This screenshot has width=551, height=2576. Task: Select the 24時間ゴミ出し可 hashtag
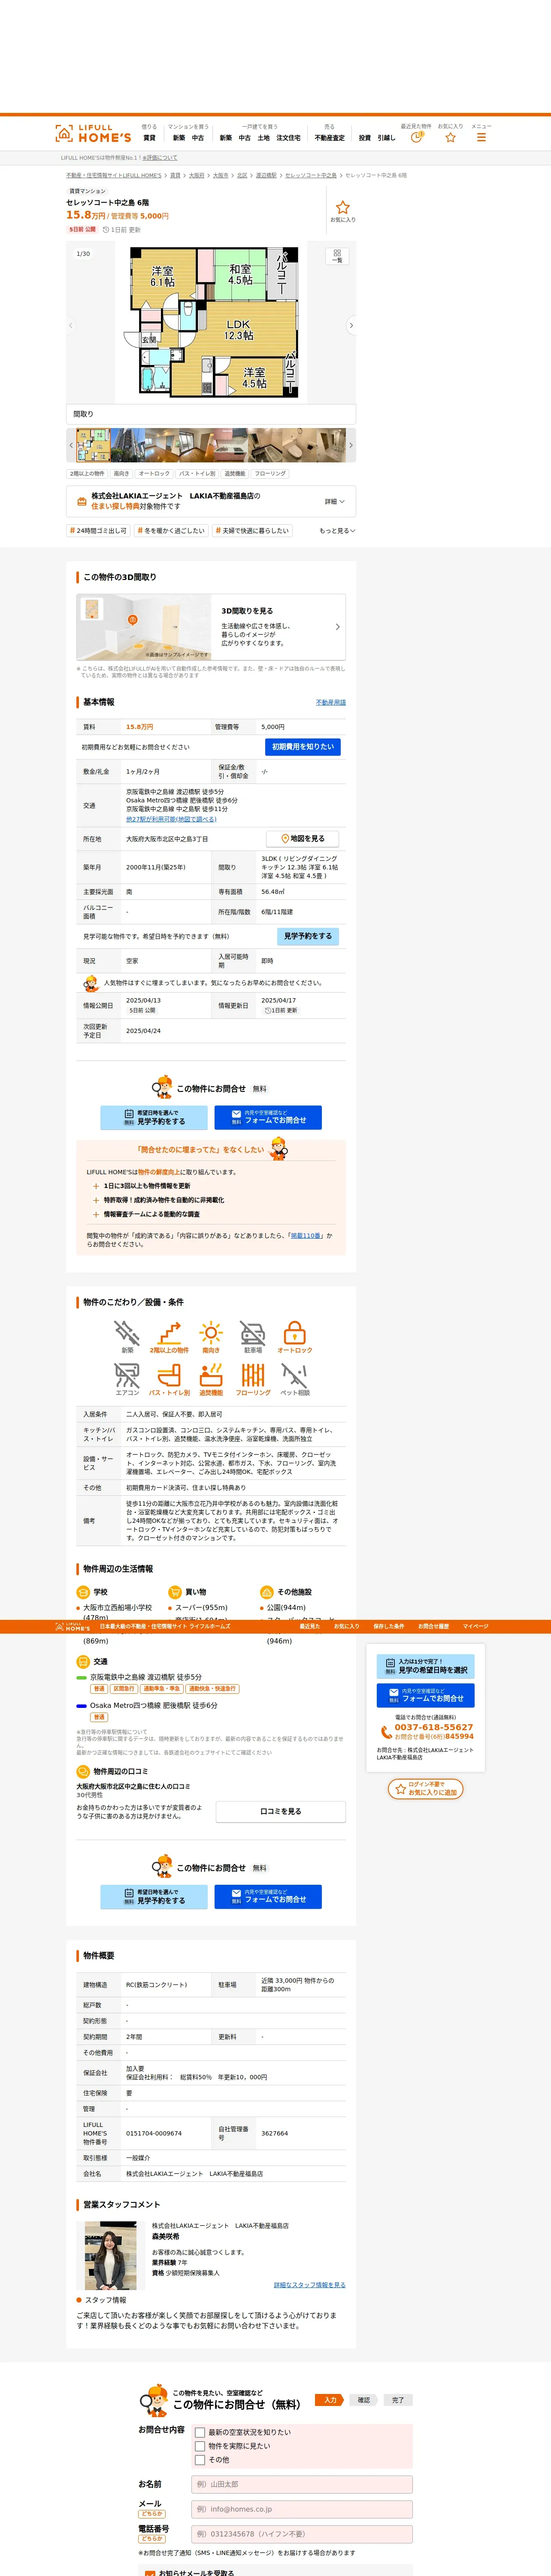98,531
